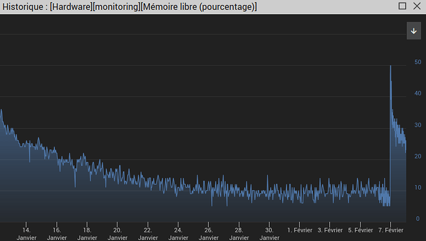Click the 26. Janvier axis label
The height and width of the screenshot is (241, 426).
click(209, 234)
